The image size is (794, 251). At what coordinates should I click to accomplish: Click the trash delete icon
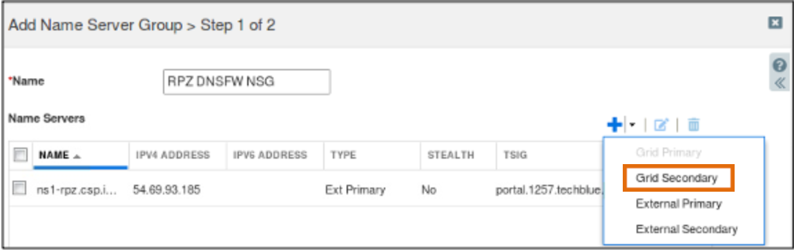(x=694, y=125)
